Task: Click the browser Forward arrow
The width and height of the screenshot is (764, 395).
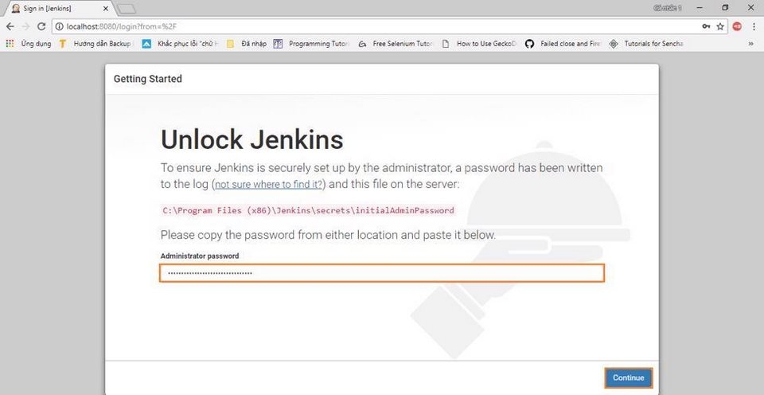Action: coord(25,26)
